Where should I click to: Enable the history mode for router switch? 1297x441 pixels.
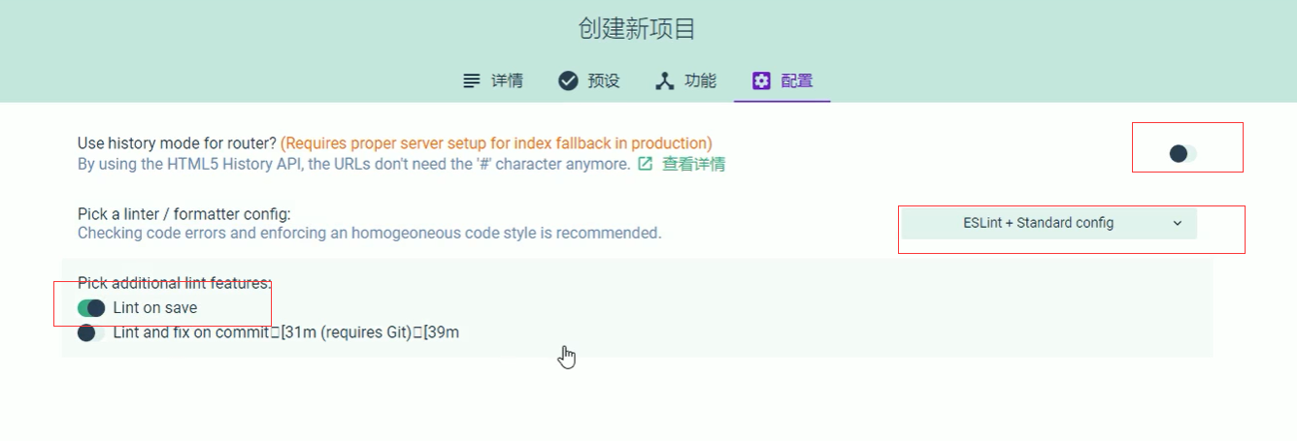pyautogui.click(x=1182, y=153)
